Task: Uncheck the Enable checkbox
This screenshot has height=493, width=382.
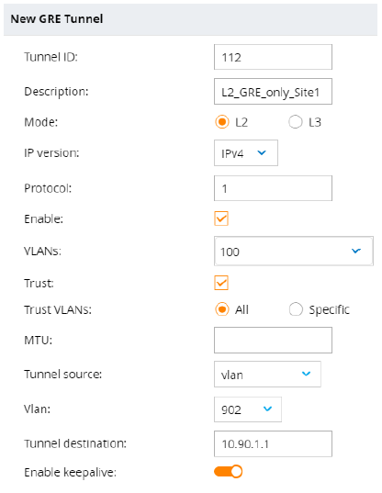Action: click(x=221, y=218)
